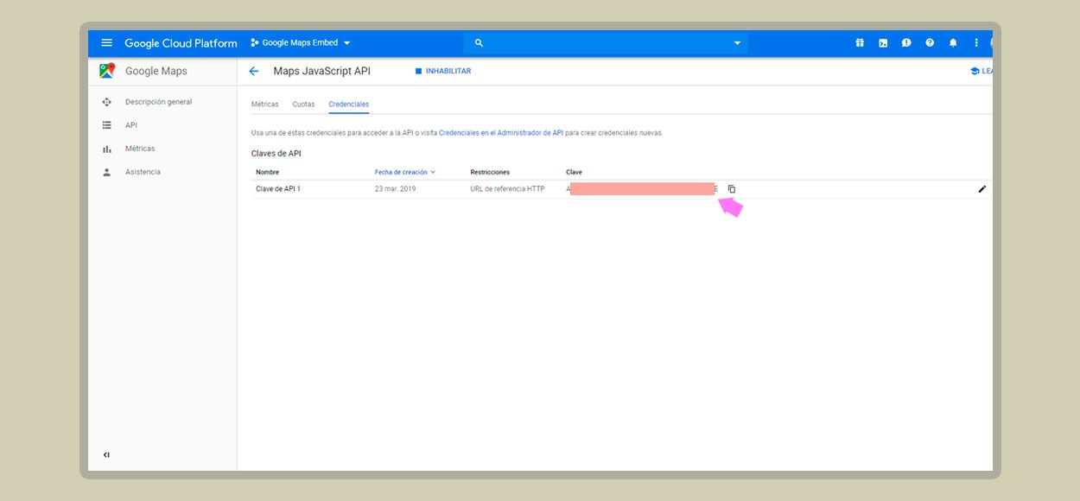Click the Nombre column header

pyautogui.click(x=267, y=172)
